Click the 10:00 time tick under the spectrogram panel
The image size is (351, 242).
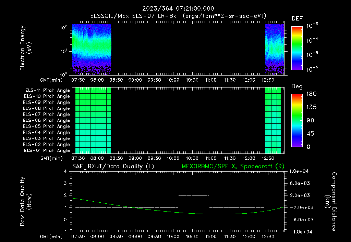tap(173, 80)
